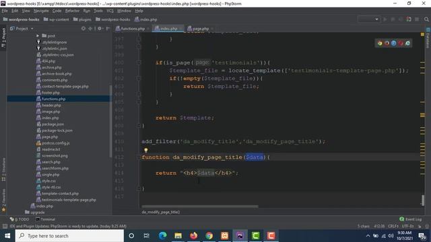The image size is (431, 242).
Task: Click da_modify_page_title breadcrumb below editor
Action: (x=161, y=212)
